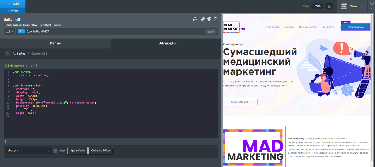Viewport: 375px width, 167px height.
Task: Click the 55% zoom value
Action: 317,6
